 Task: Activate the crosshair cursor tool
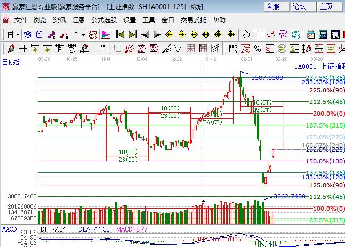(x=259, y=35)
